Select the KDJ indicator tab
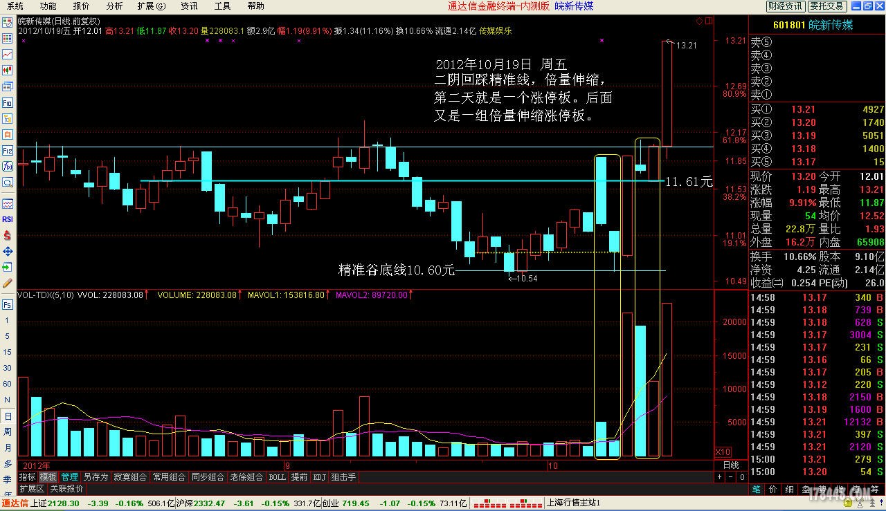This screenshot has height=511, width=886. [319, 477]
